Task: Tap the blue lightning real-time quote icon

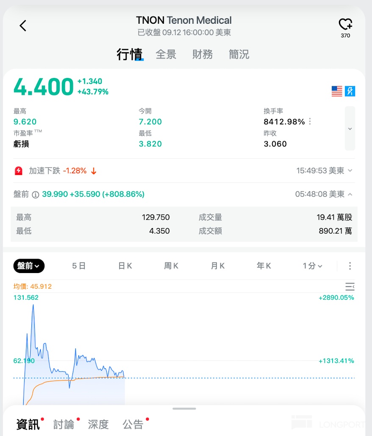Action: coord(350,91)
